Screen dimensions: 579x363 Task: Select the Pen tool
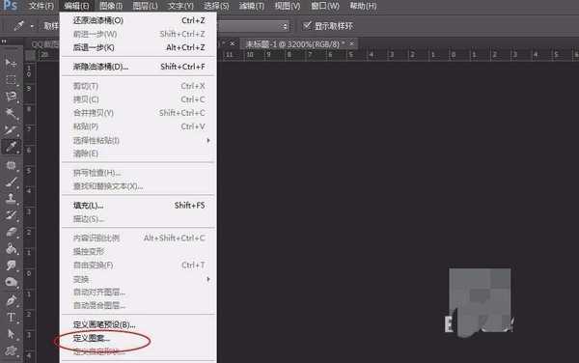click(x=11, y=300)
